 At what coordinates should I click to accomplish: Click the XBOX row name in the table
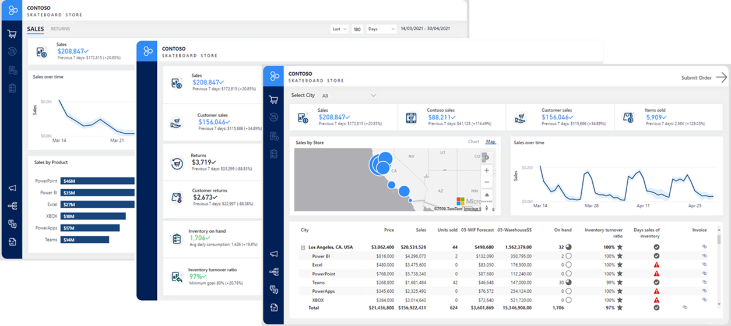pyautogui.click(x=318, y=300)
